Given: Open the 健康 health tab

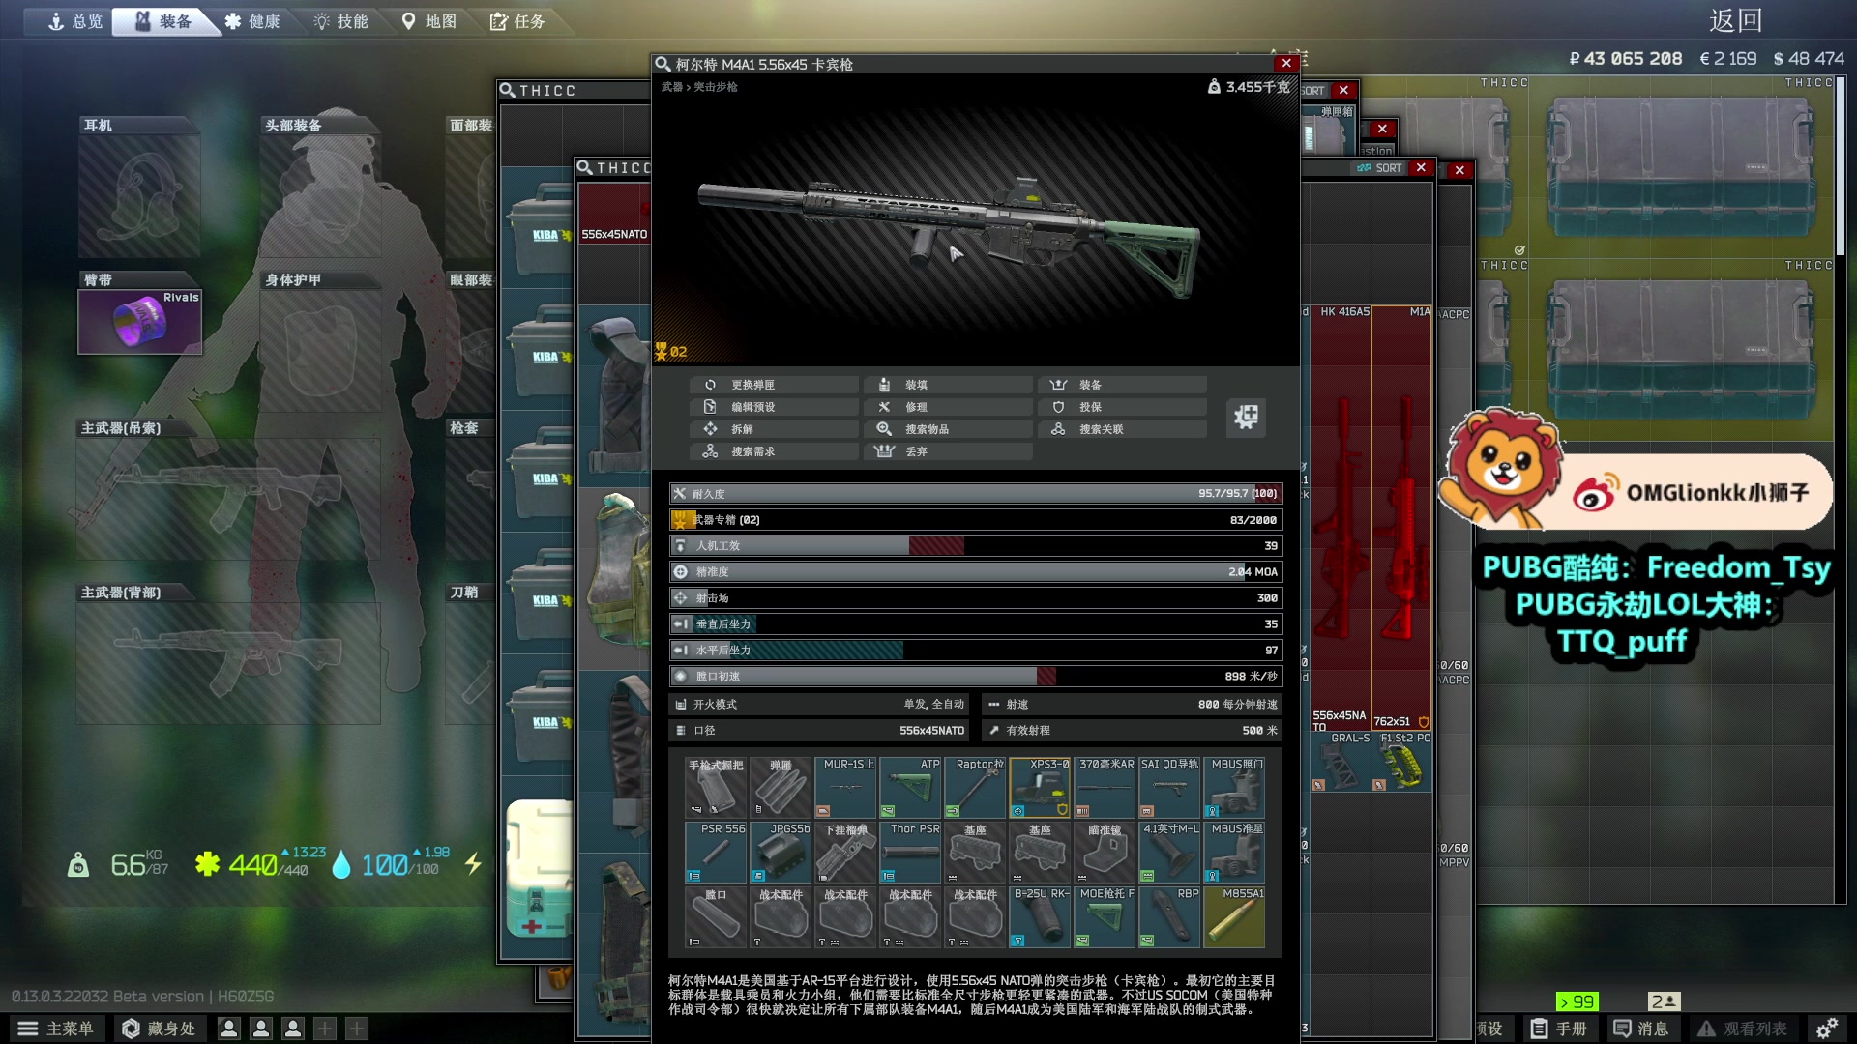Looking at the screenshot, I should pos(252,21).
